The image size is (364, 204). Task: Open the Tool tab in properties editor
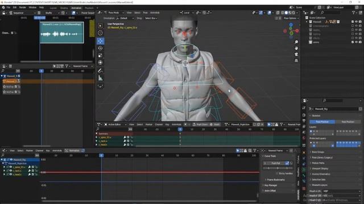[x=304, y=108]
